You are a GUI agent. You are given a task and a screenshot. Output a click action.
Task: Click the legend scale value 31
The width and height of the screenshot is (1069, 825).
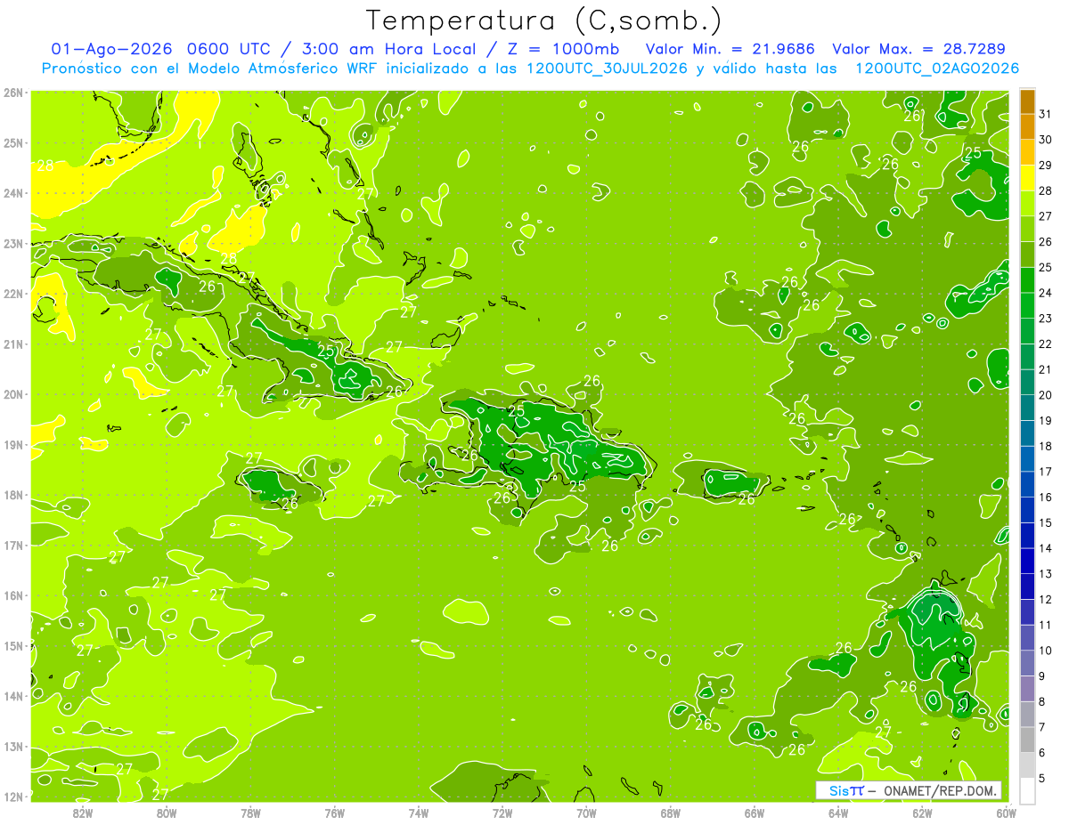point(1045,114)
